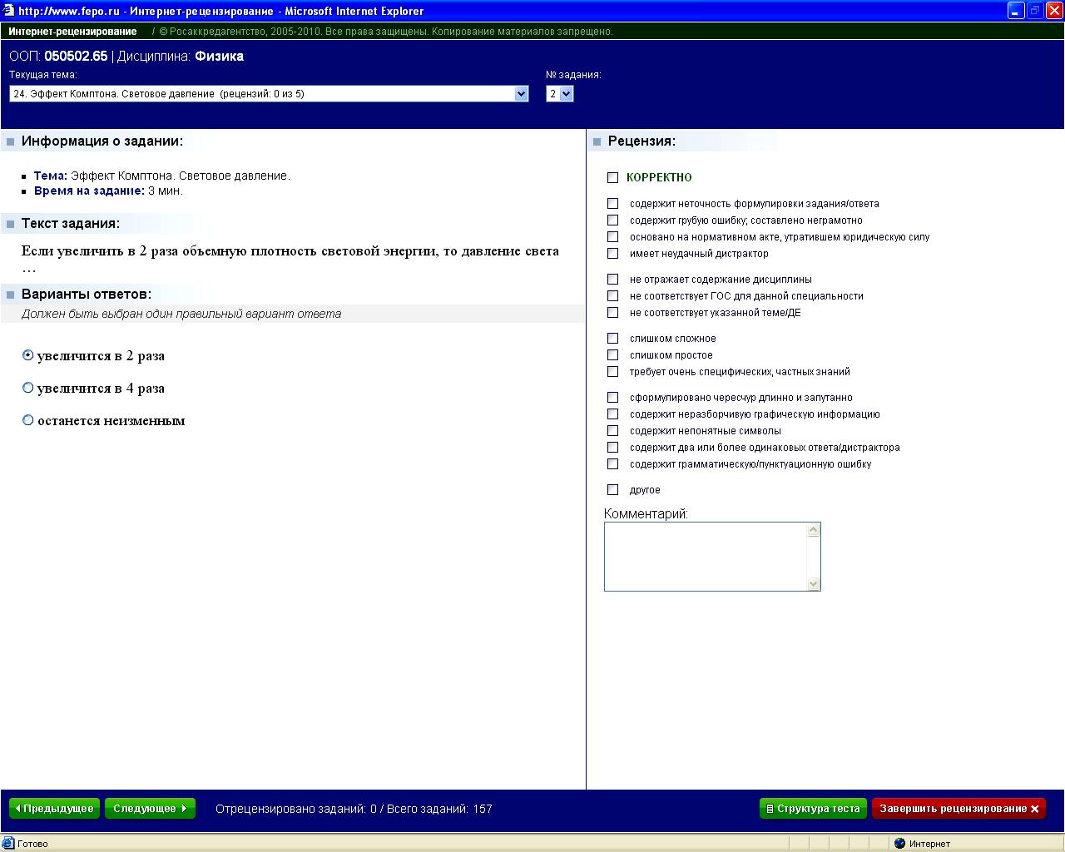Image resolution: width=1065 pixels, height=852 pixels.
Task: Click the Росаккредагентство copyright notice
Action: [386, 32]
